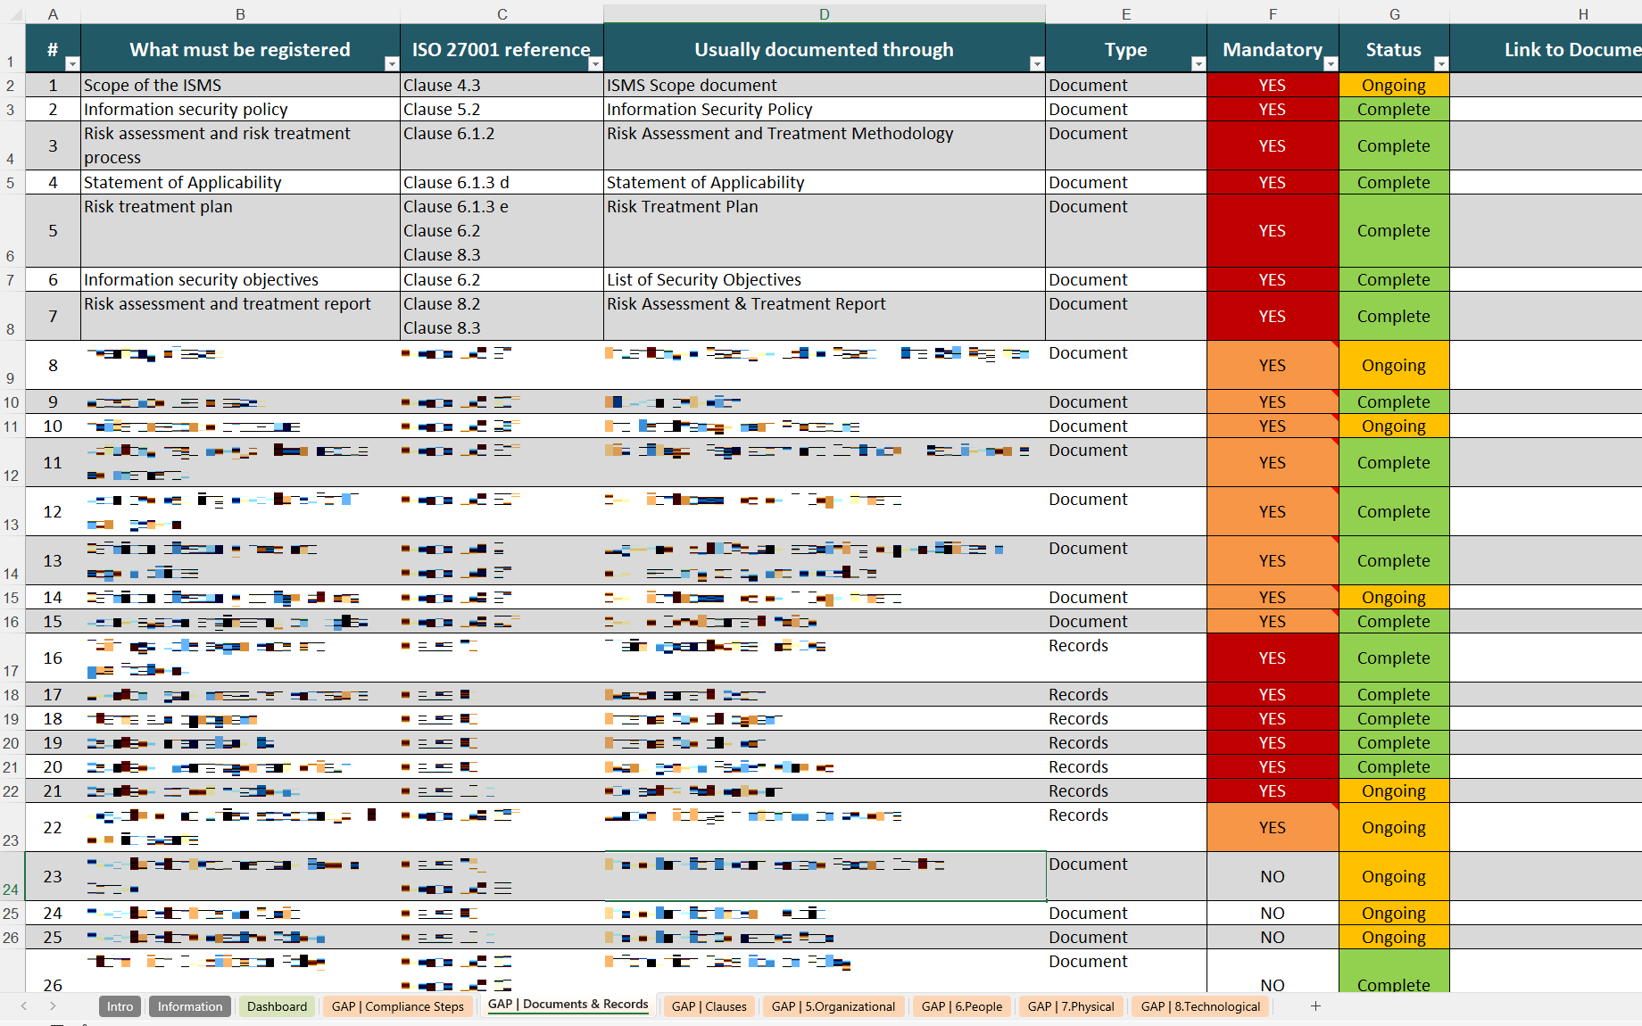Screen dimensions: 1642x1026
Task: Open the filter icon on the # column
Action: [71, 63]
